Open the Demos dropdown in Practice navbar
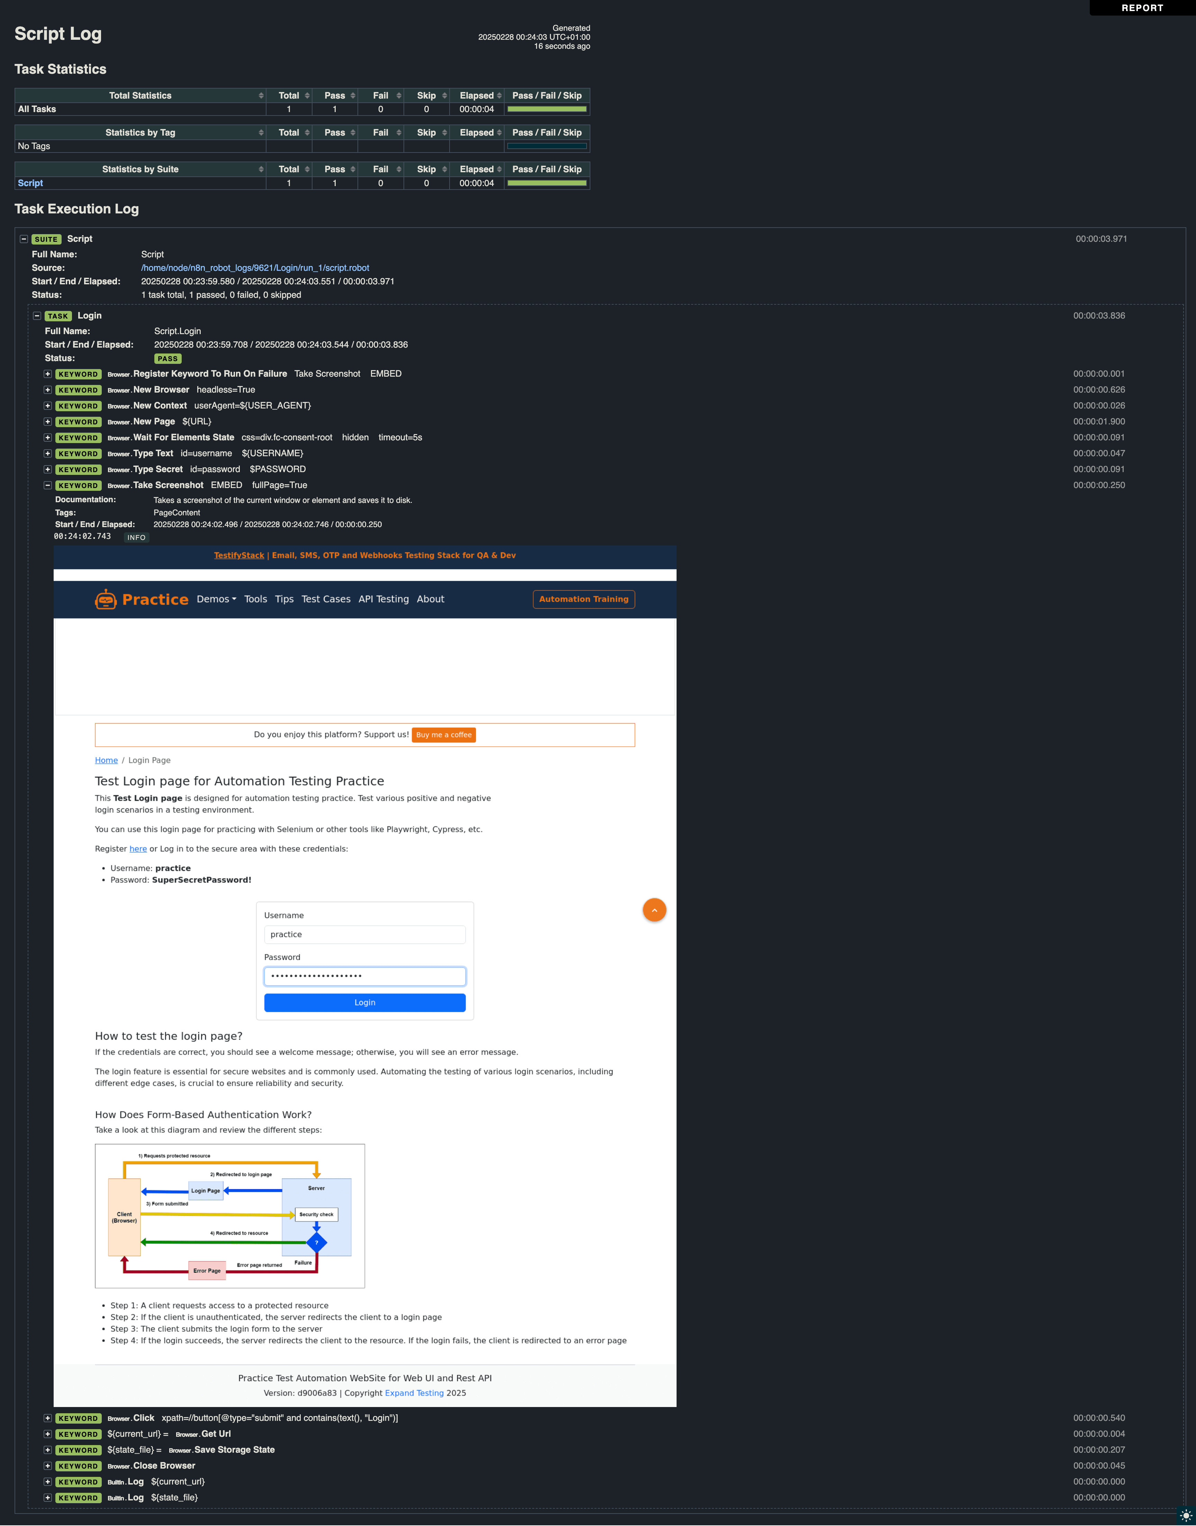 pyautogui.click(x=216, y=599)
